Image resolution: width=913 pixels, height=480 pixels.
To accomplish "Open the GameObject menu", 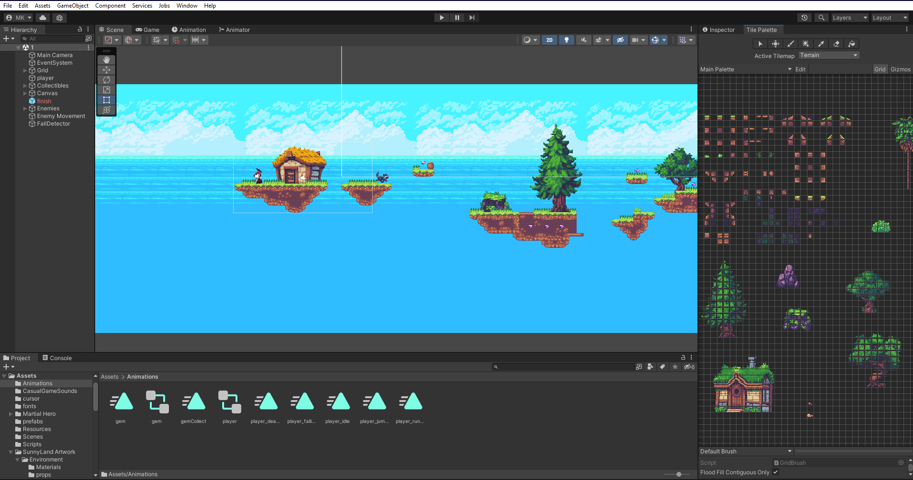I will tap(72, 6).
